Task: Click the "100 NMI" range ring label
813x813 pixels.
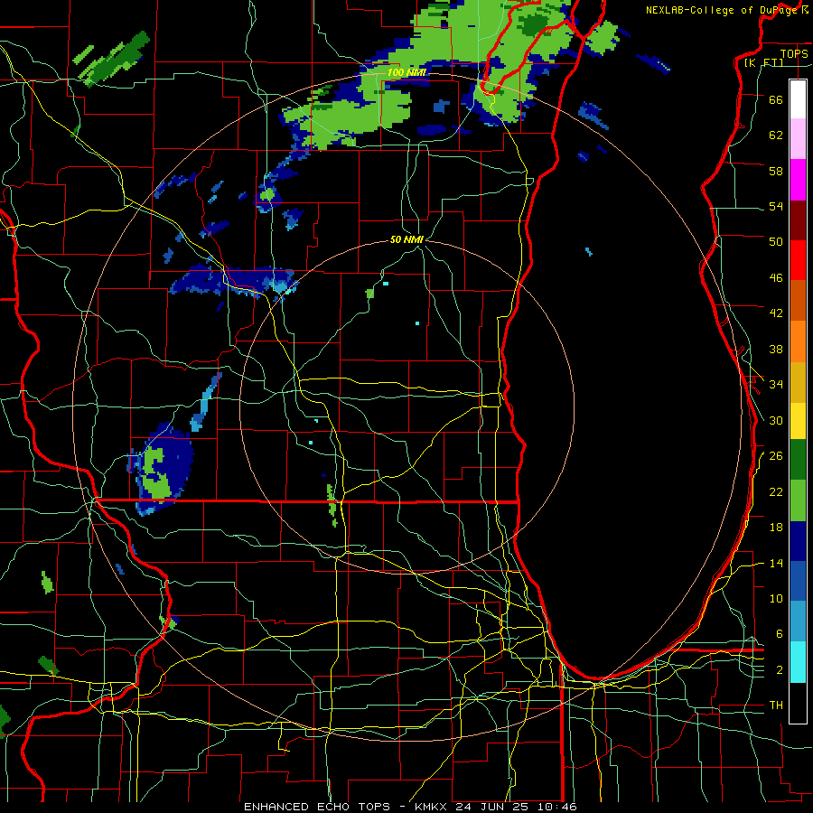Action: click(406, 72)
